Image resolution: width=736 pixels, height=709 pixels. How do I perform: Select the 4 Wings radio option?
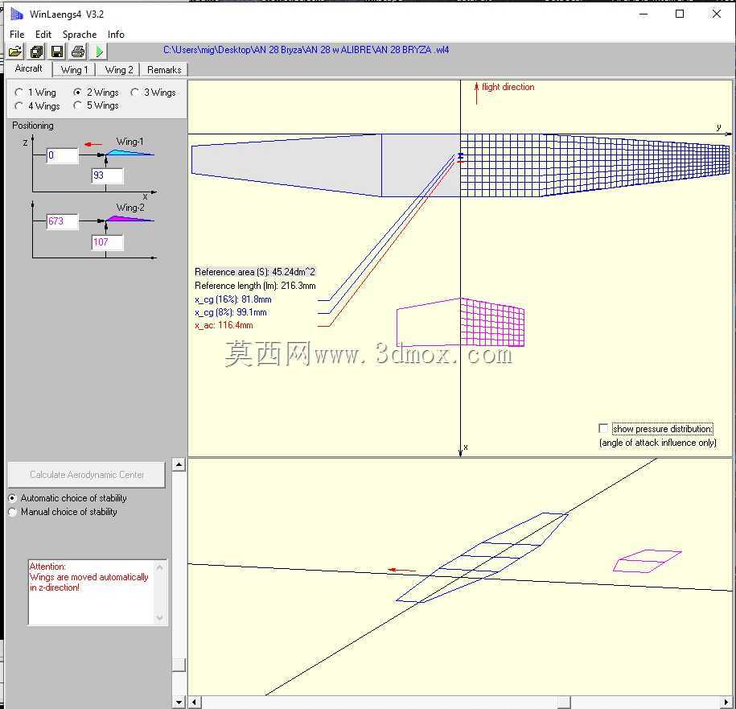(38, 105)
